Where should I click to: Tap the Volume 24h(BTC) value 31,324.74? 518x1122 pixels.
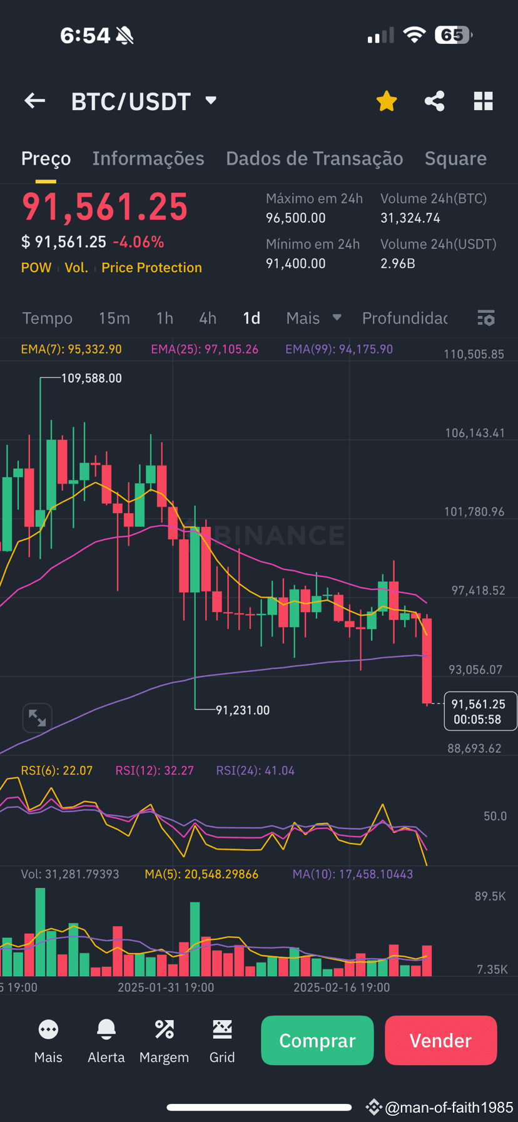tap(410, 218)
